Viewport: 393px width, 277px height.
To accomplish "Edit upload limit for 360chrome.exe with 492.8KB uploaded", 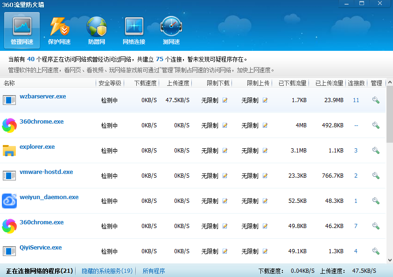I will [265, 125].
